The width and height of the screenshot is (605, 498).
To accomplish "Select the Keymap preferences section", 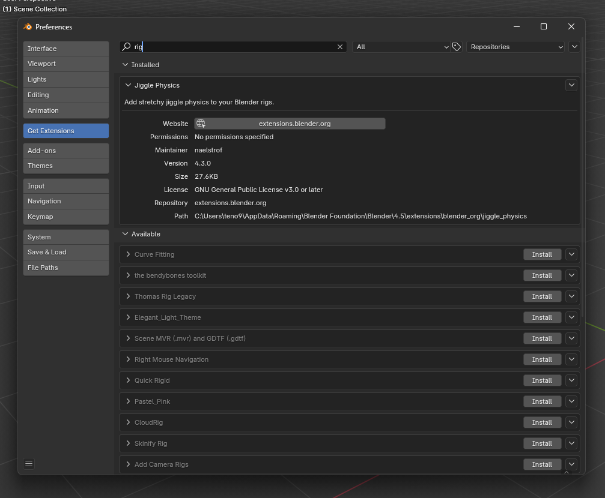I will point(66,217).
